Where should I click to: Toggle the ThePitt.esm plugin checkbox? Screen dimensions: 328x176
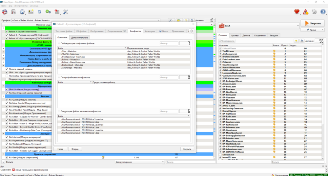pyautogui.click(x=220, y=51)
